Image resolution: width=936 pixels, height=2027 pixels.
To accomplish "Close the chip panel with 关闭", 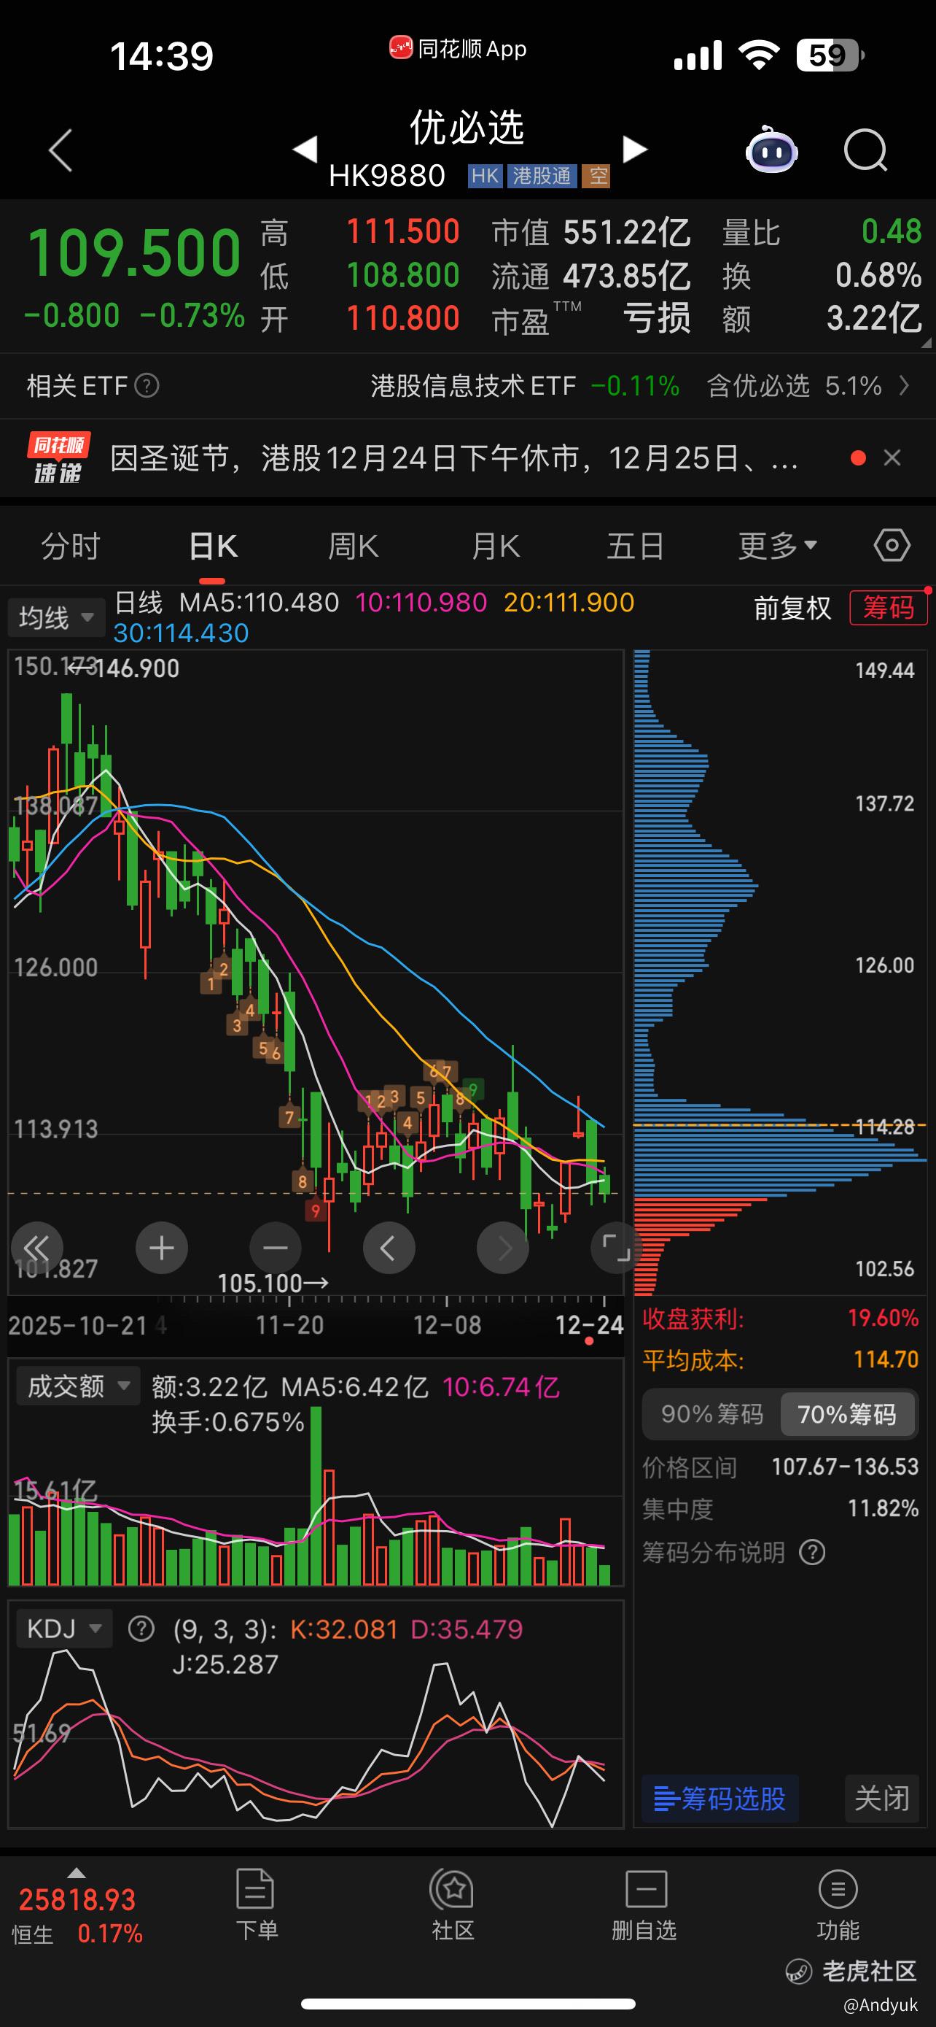I will pyautogui.click(x=882, y=1798).
